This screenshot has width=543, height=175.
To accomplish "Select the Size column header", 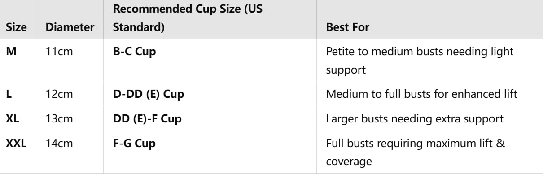I will tap(16, 27).
